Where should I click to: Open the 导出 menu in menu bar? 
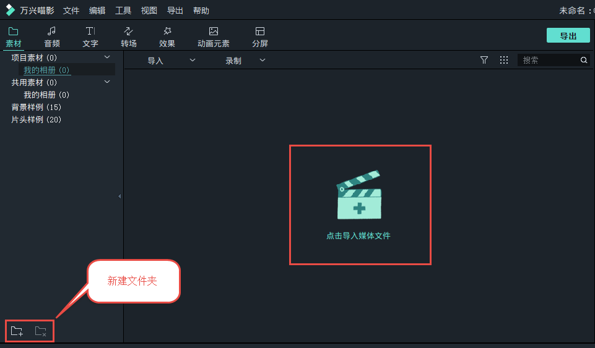[x=175, y=11]
